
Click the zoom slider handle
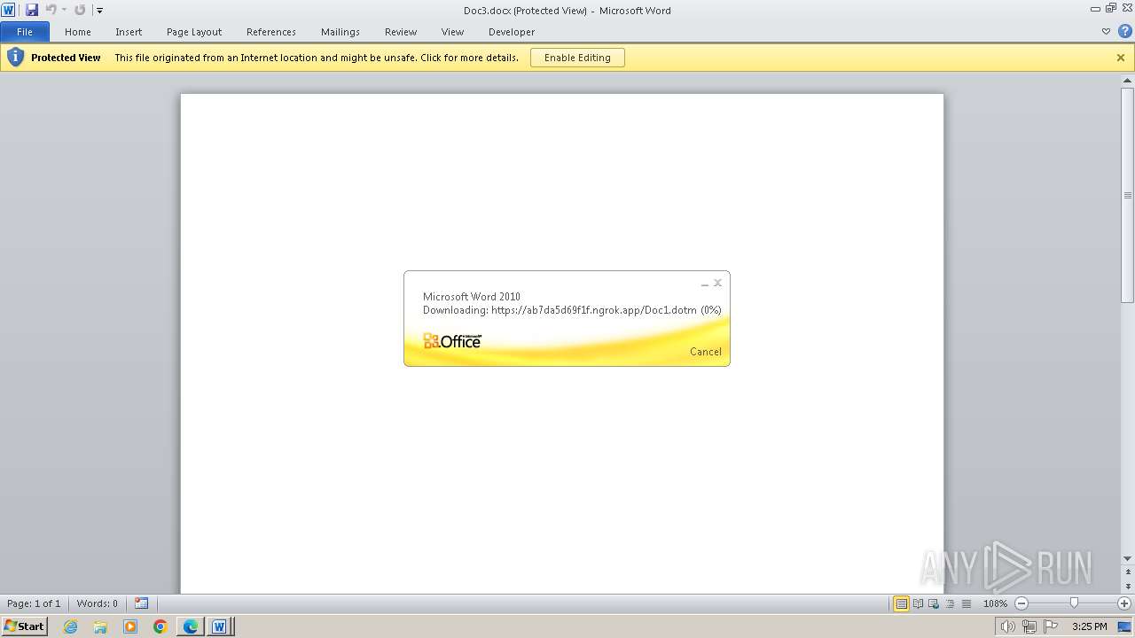tap(1074, 603)
